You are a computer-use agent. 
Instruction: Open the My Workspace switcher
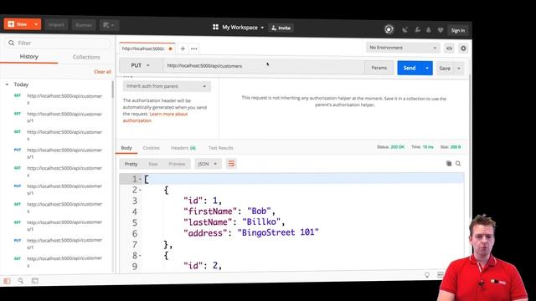pyautogui.click(x=238, y=28)
